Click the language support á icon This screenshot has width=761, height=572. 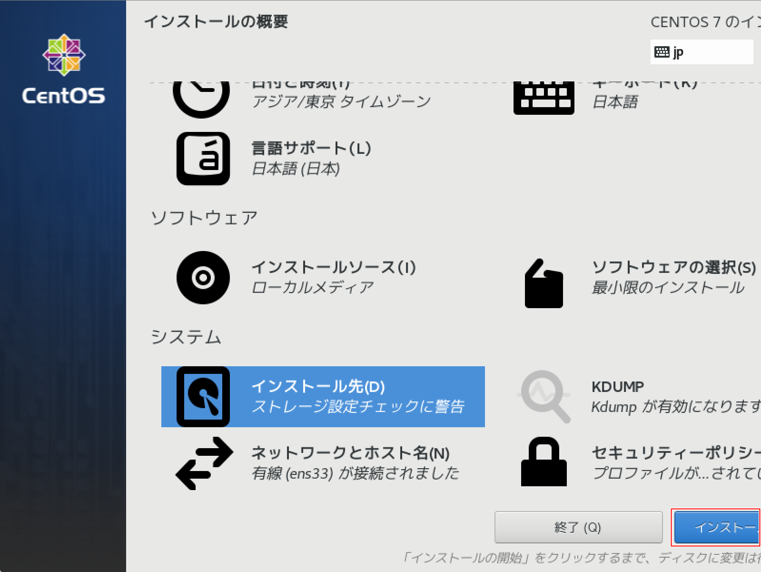tap(203, 159)
